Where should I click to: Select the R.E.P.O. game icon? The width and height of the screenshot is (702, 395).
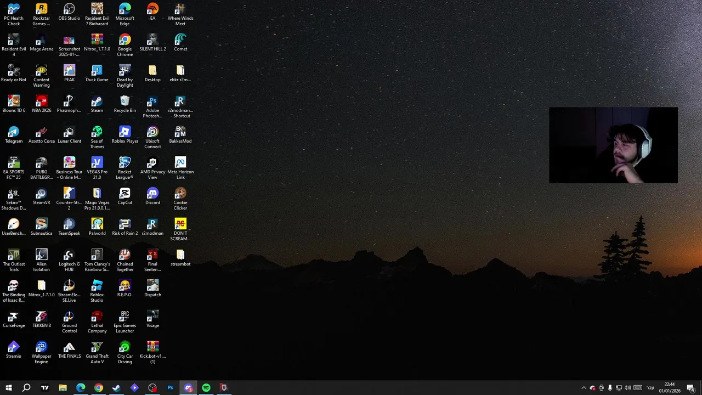(x=124, y=289)
